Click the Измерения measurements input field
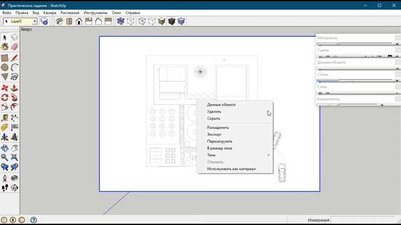401x225 pixels. [x=363, y=220]
